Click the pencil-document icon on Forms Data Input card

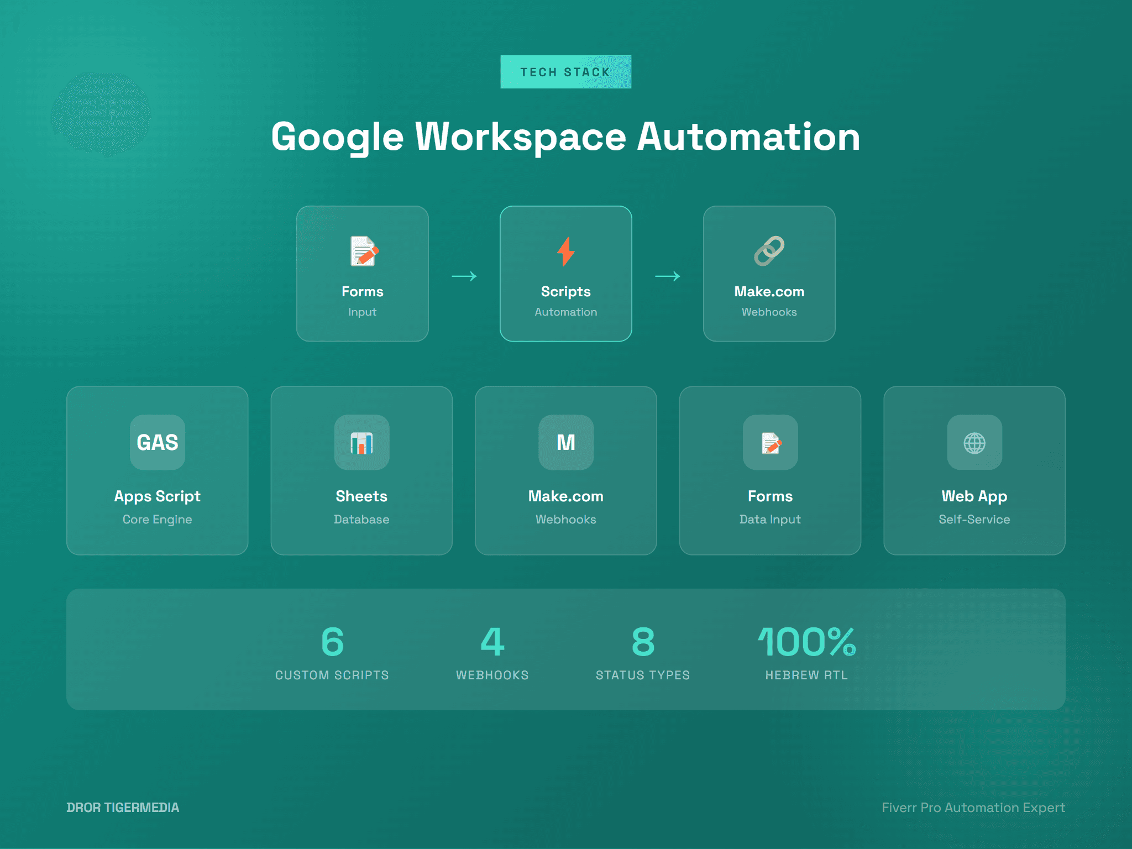pyautogui.click(x=769, y=442)
